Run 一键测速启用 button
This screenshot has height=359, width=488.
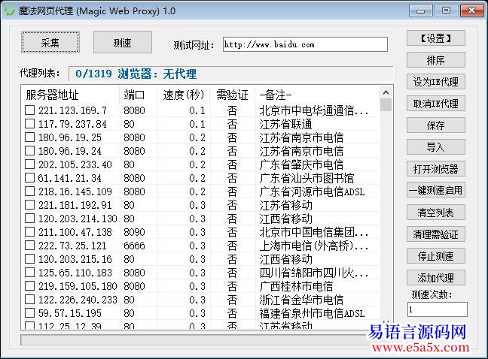[436, 190]
